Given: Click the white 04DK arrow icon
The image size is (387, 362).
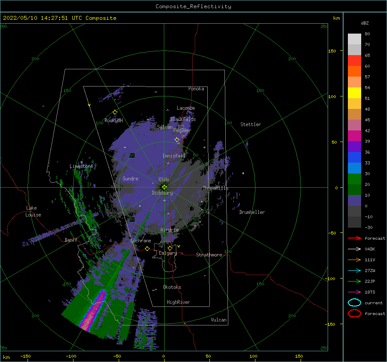Looking at the screenshot, I should pyautogui.click(x=354, y=249).
